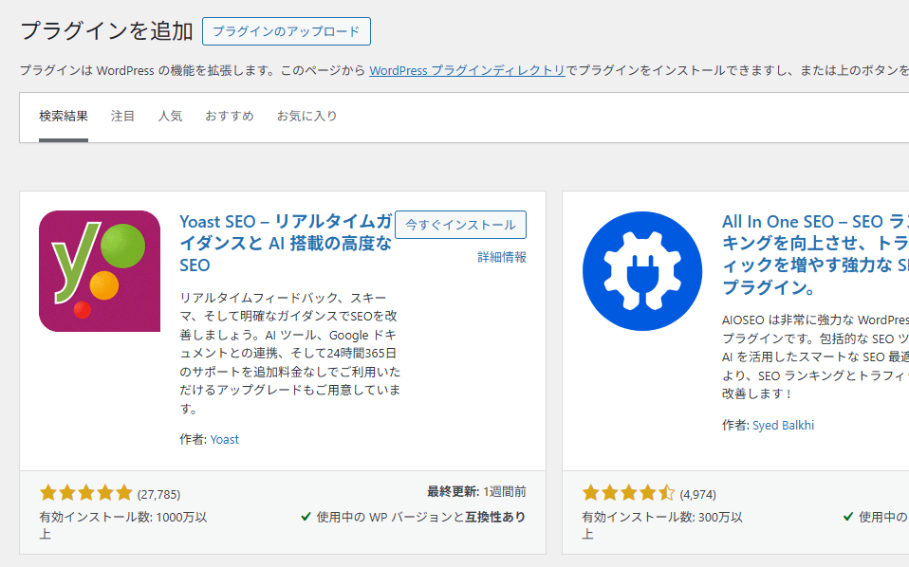Open the おすすめ tab
The width and height of the screenshot is (909, 567).
pyautogui.click(x=230, y=117)
